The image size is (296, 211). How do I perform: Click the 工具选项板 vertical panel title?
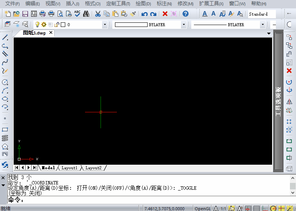coord(278,101)
